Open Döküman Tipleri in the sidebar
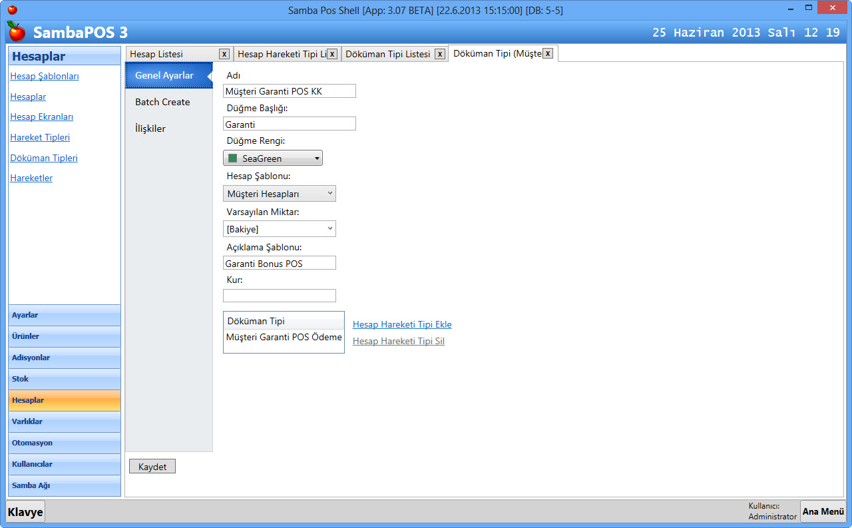The image size is (852, 528). point(44,158)
